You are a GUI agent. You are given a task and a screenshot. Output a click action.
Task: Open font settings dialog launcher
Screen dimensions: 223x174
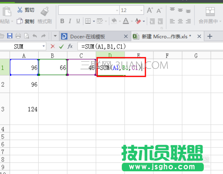point(161,28)
